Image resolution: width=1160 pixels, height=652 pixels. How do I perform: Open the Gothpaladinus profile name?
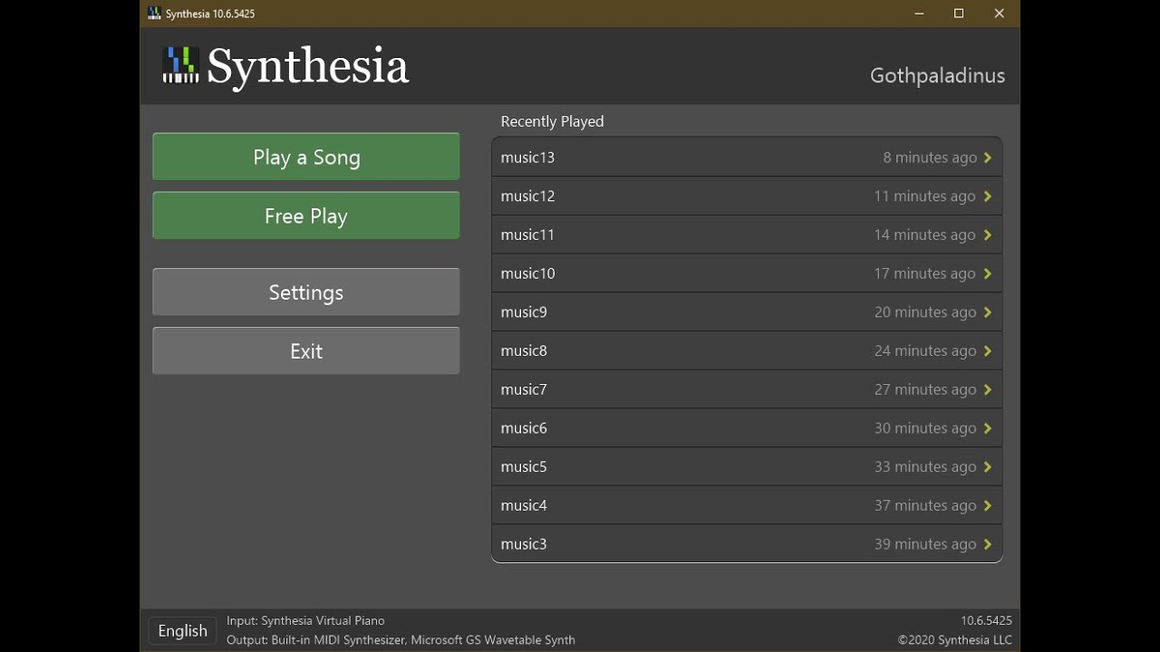937,75
